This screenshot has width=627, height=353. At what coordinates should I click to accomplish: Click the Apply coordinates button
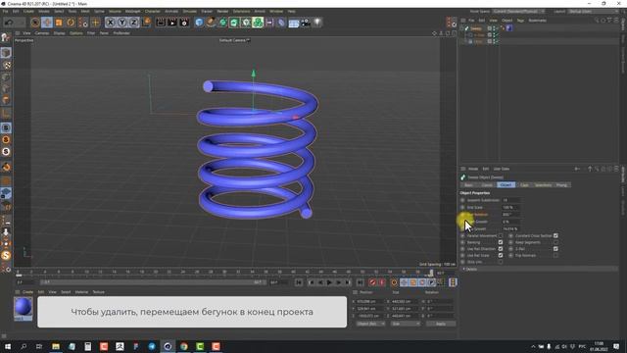click(441, 324)
